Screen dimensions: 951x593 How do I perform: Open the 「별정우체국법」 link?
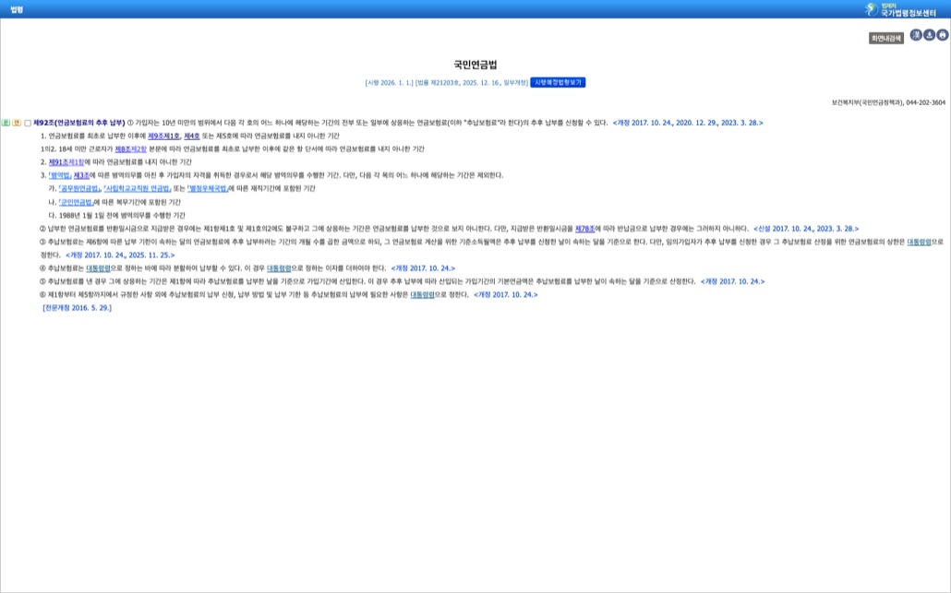pos(208,189)
